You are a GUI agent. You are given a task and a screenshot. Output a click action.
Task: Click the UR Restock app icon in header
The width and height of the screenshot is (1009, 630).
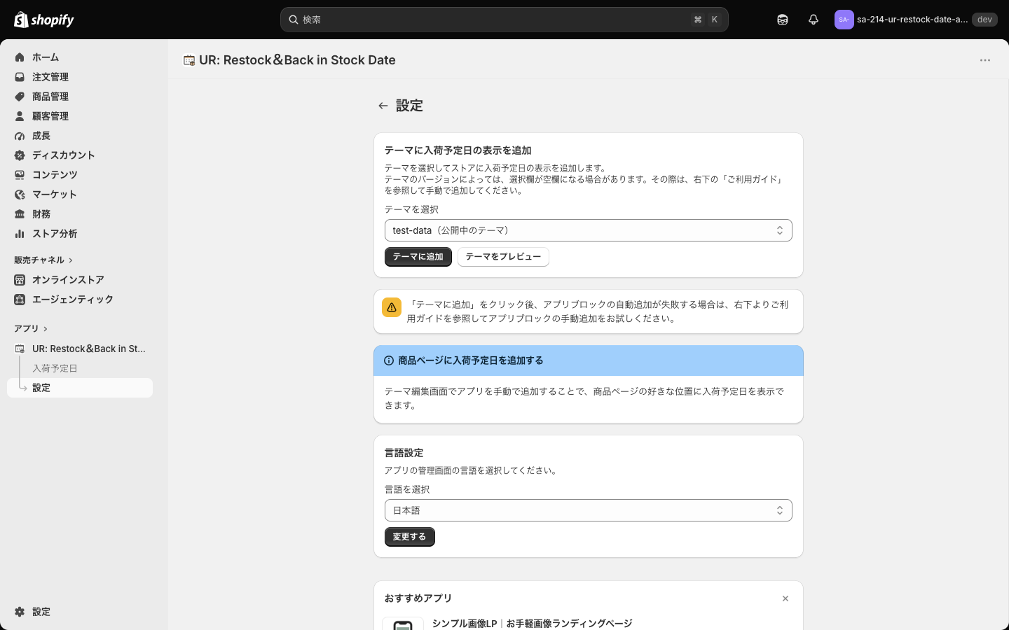pos(189,60)
